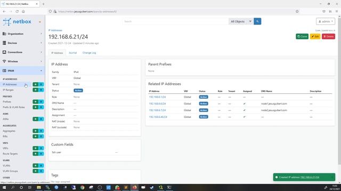Import IP Ranges with blue button
This screenshot has width=341, height=191.
coord(41,90)
